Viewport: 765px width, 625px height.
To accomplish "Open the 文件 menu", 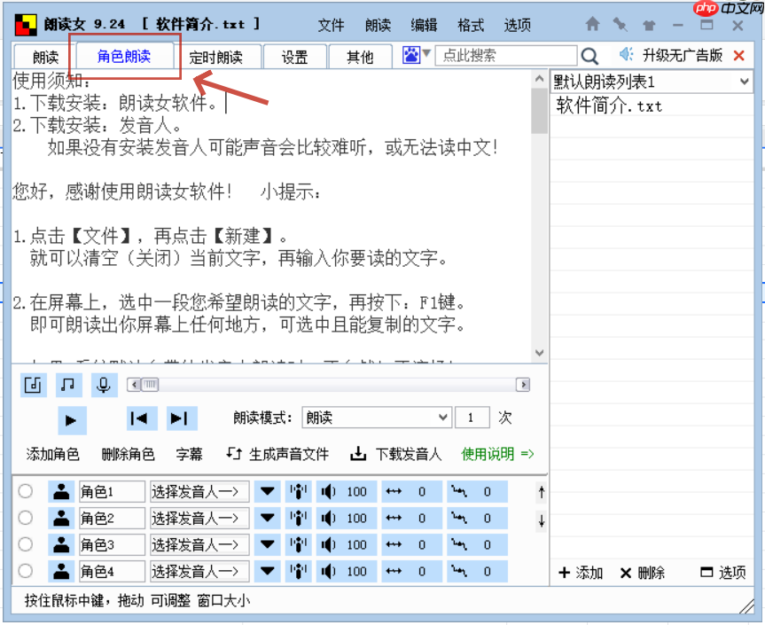I will 332,26.
